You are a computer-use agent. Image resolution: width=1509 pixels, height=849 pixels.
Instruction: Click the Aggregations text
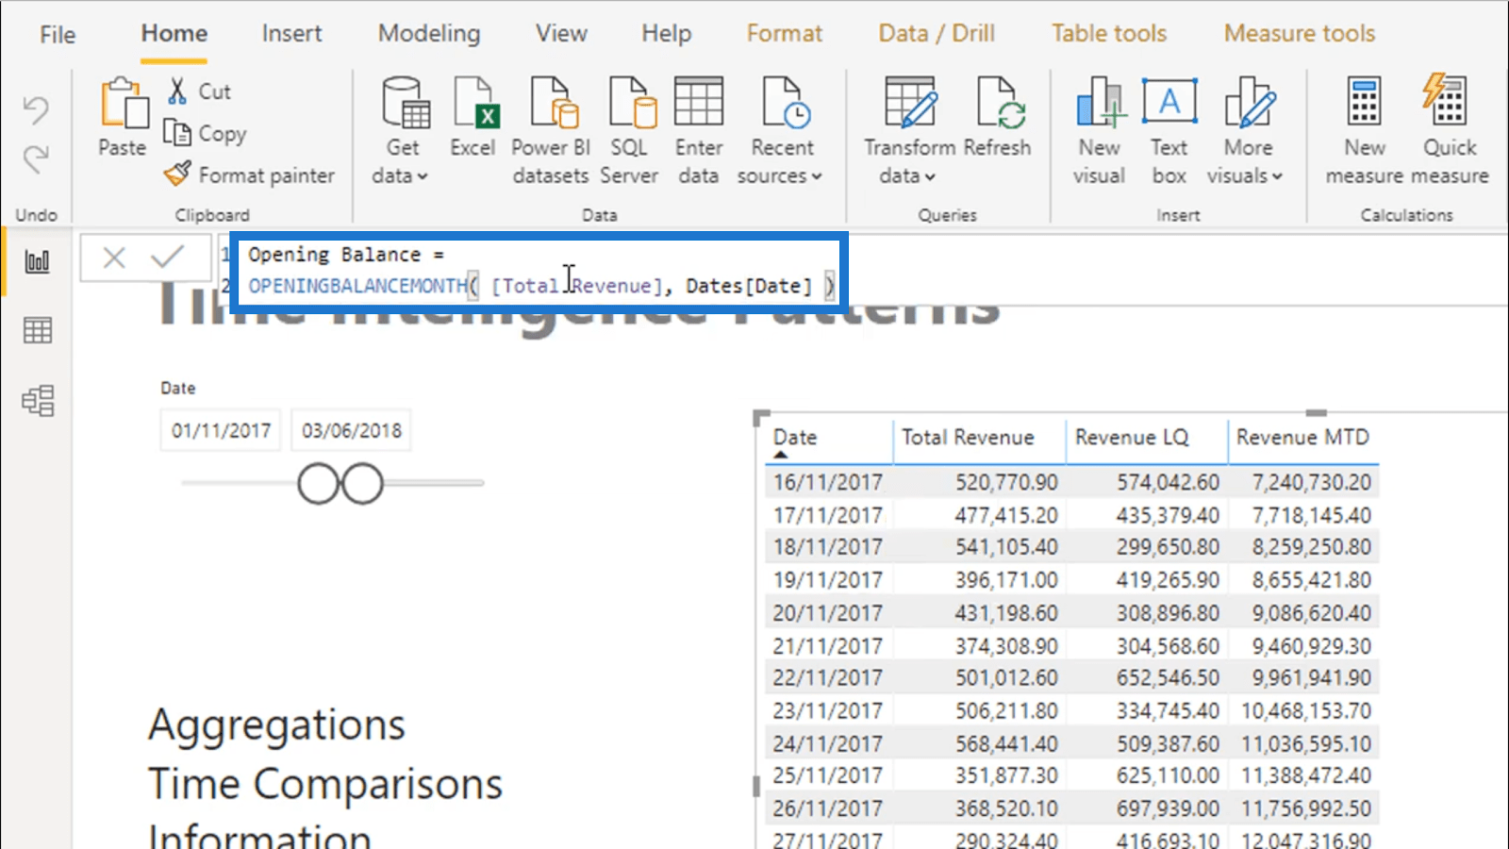click(x=277, y=727)
